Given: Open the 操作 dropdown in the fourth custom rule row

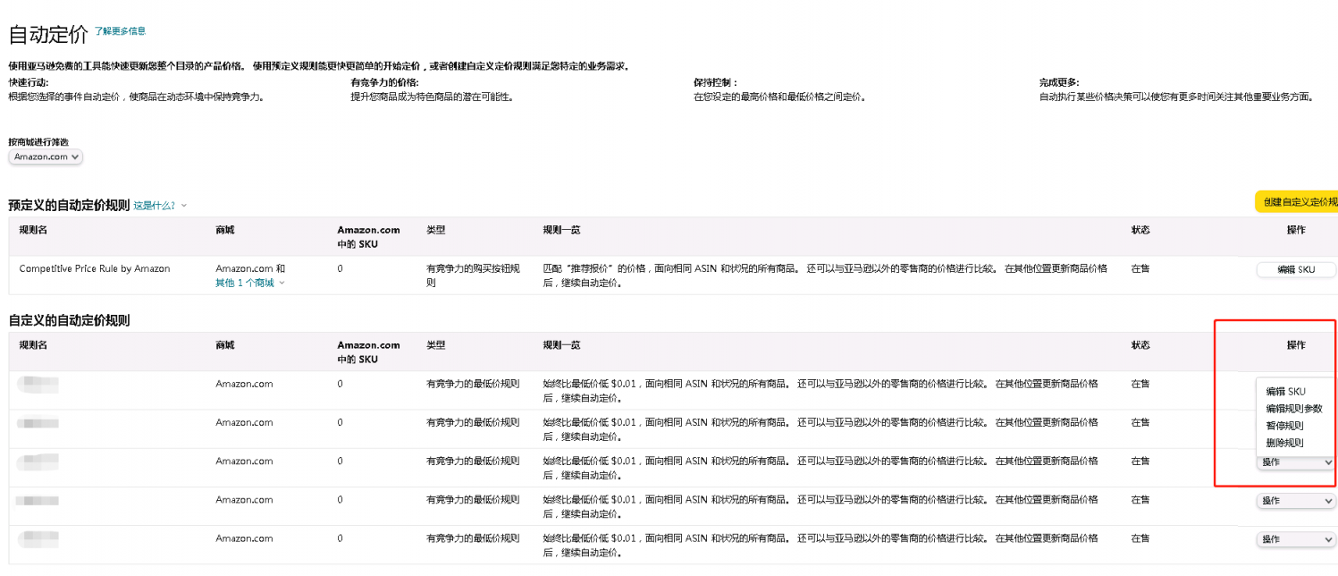Looking at the screenshot, I should (1296, 501).
